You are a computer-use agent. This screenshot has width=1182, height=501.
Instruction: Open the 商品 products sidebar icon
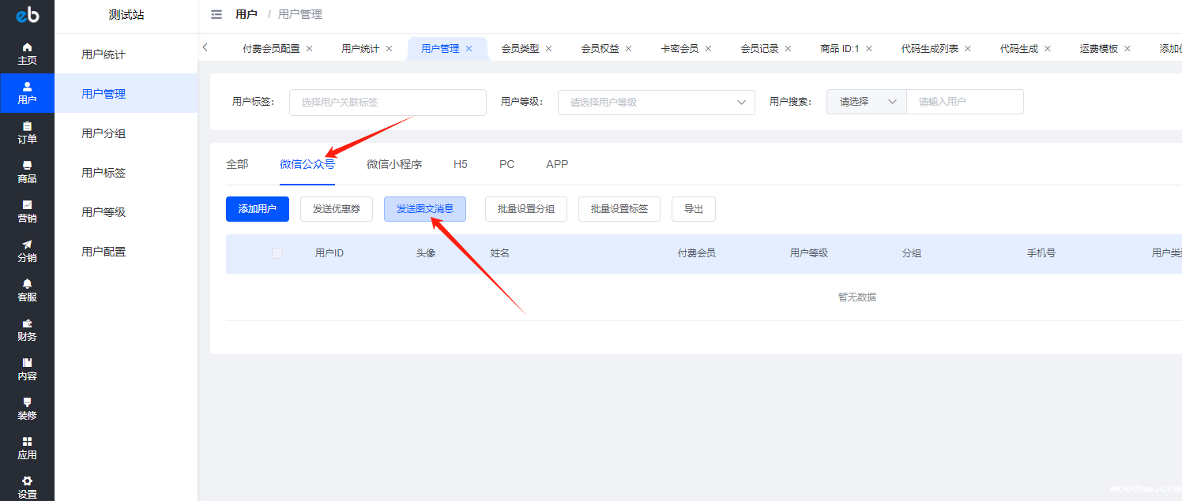tap(27, 166)
